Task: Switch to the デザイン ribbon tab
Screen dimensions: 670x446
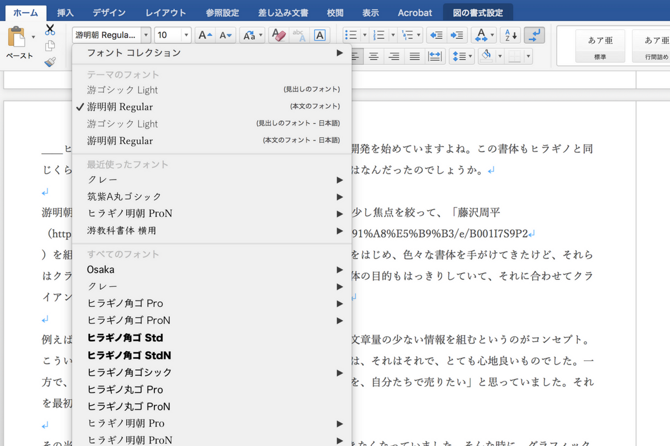Action: (109, 12)
